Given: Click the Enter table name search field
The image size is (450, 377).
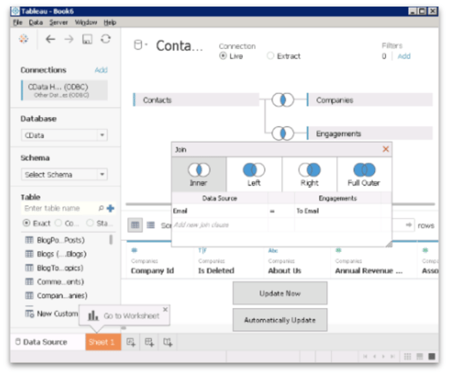Looking at the screenshot, I should pyautogui.click(x=60, y=208).
